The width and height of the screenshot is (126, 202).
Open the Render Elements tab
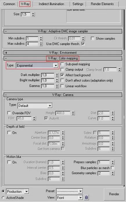pos(102,4)
